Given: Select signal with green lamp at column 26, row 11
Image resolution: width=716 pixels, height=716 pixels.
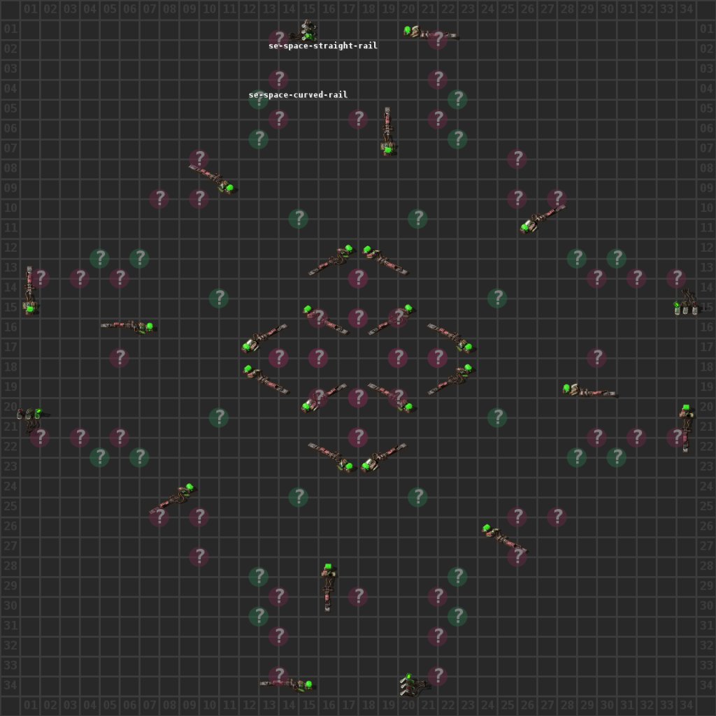Looking at the screenshot, I should pyautogui.click(x=543, y=219).
